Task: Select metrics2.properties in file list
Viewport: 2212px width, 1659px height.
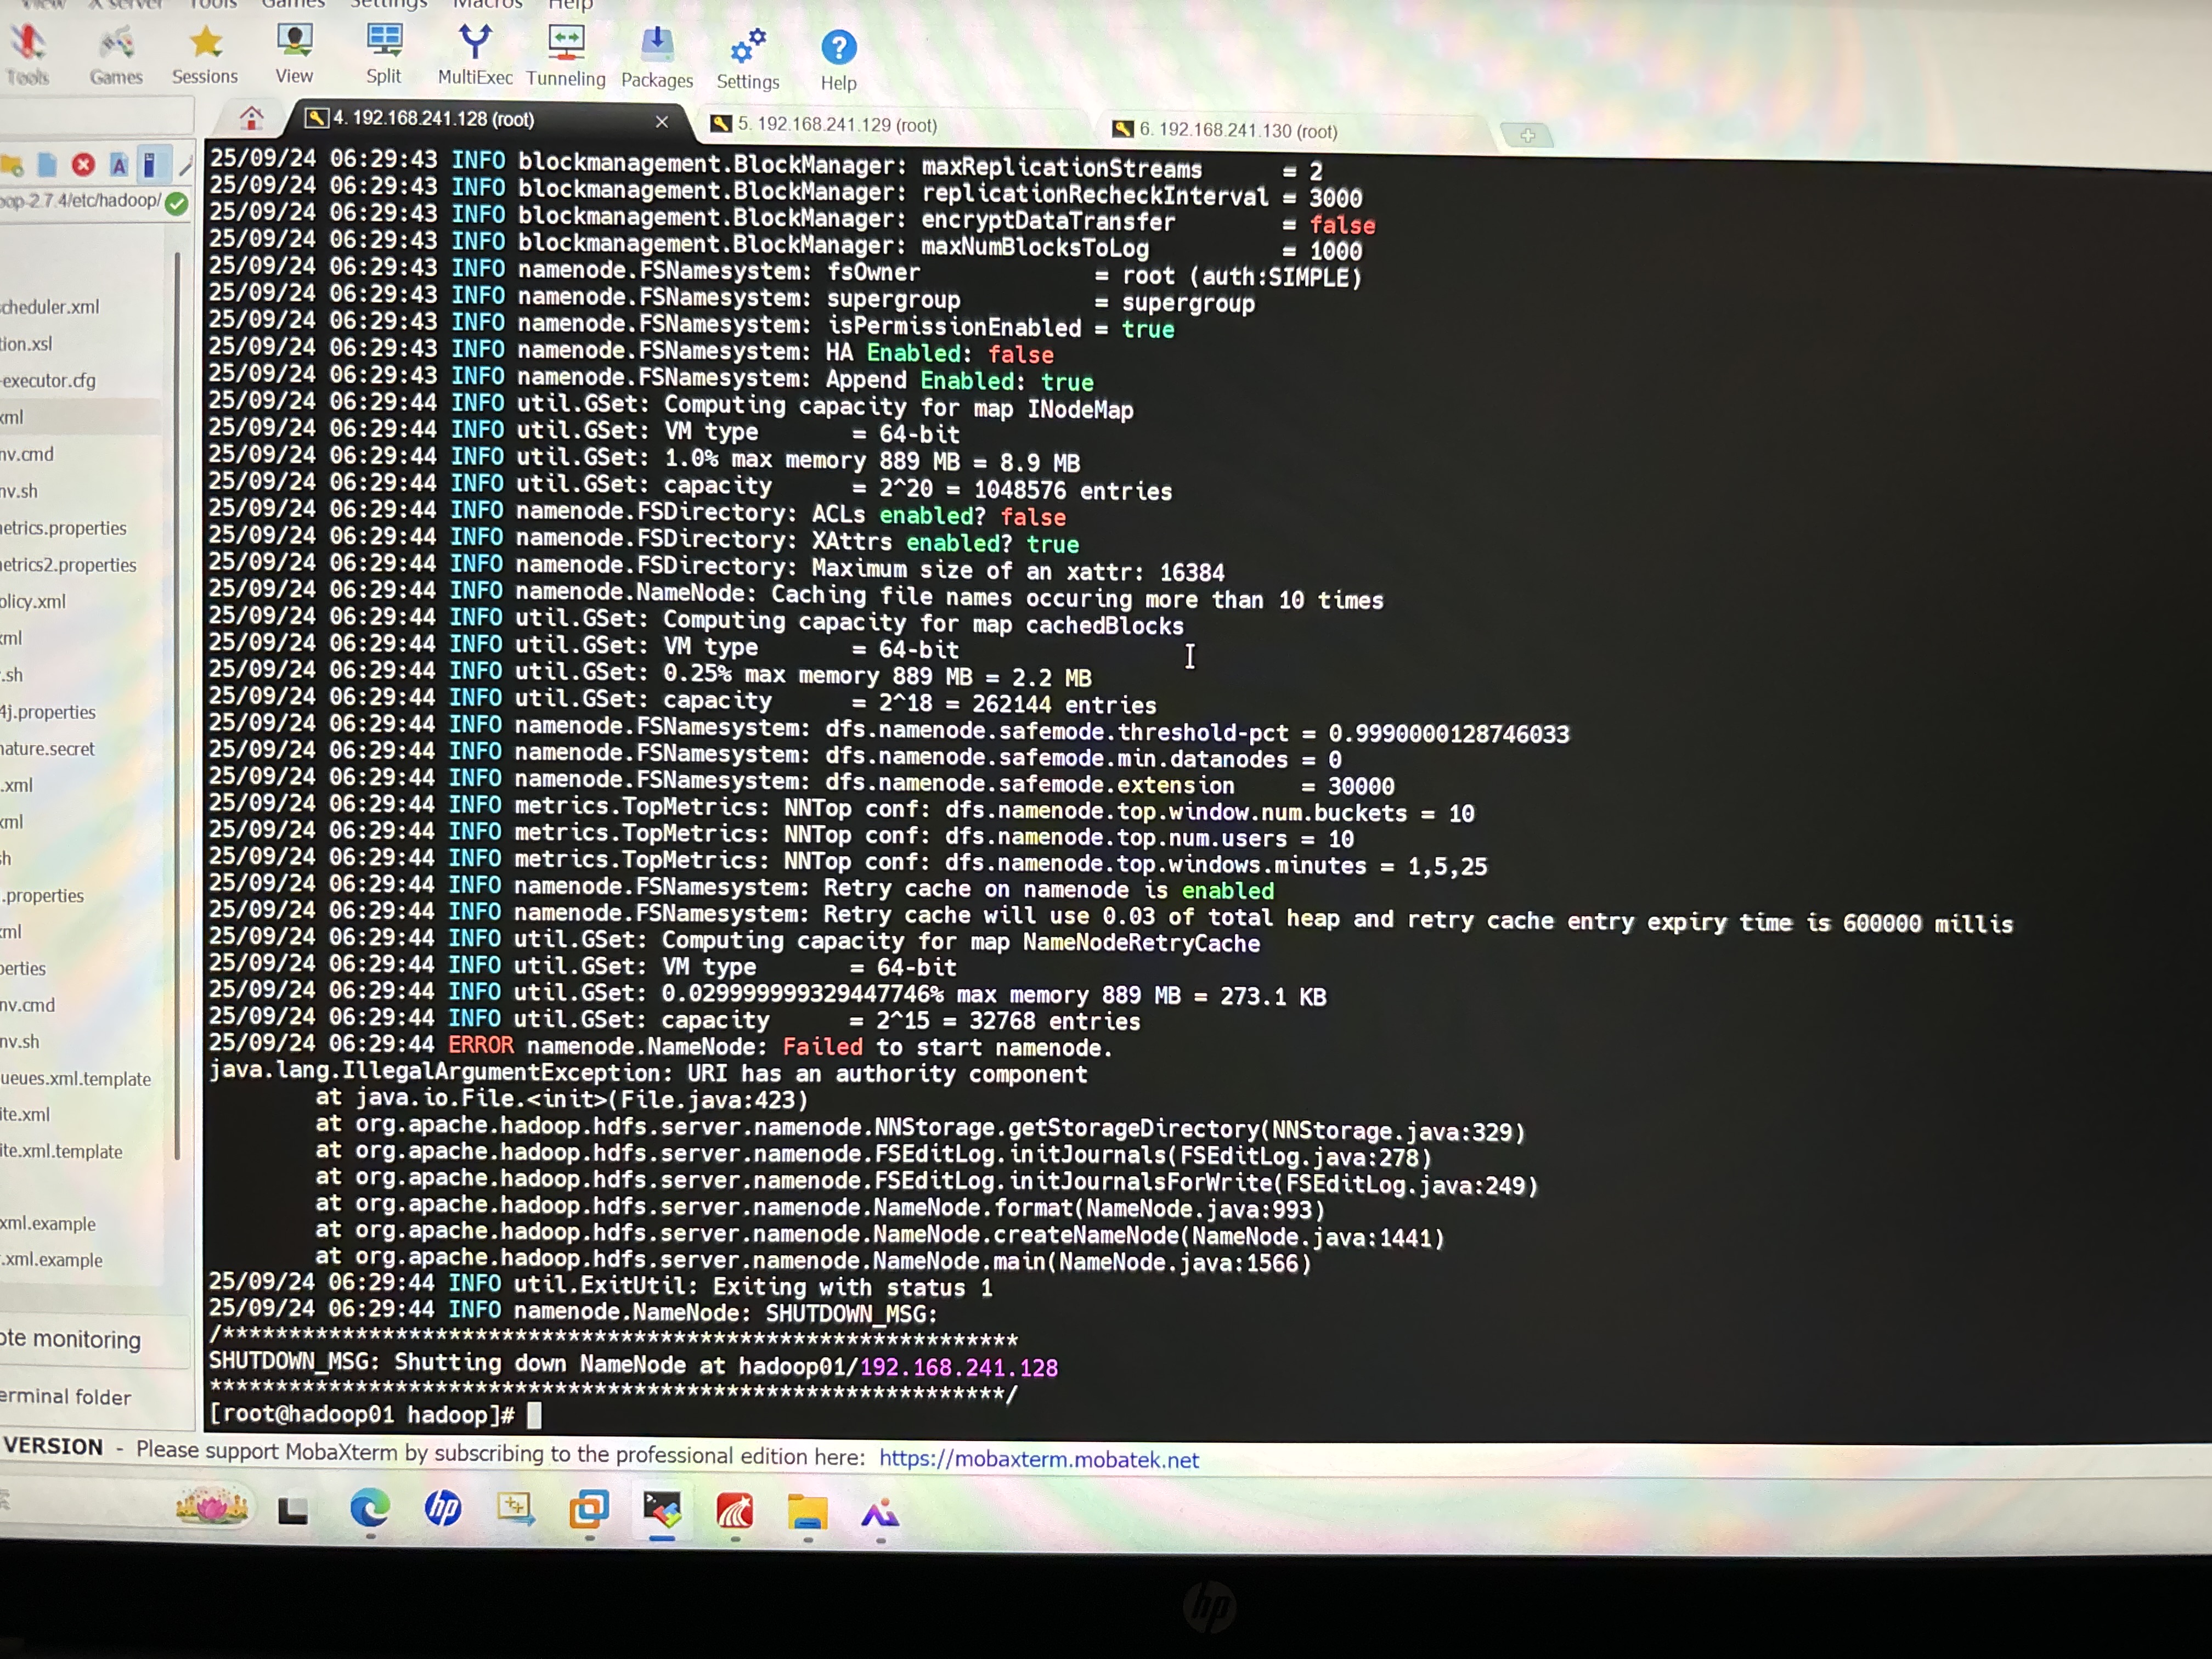Action: 68,565
